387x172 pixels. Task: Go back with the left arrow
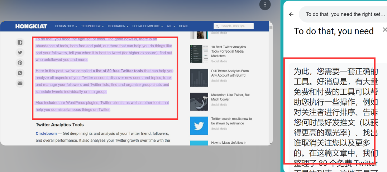click(291, 14)
